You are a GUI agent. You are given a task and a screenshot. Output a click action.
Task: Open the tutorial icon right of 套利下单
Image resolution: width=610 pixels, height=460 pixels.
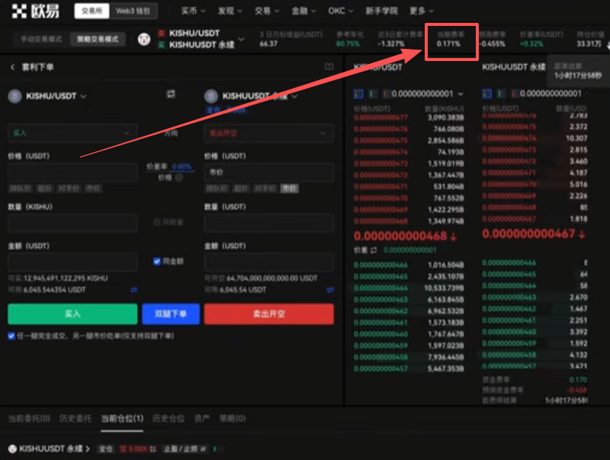click(329, 67)
